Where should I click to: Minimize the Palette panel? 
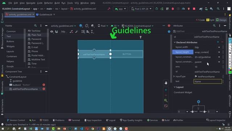[46, 26]
